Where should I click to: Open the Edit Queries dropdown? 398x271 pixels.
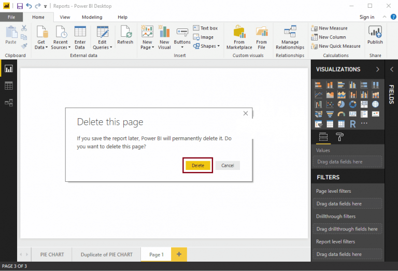(102, 38)
